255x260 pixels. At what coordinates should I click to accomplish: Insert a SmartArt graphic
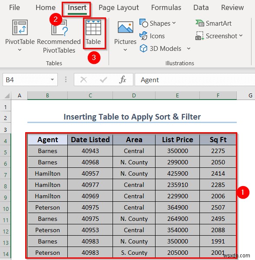click(213, 23)
